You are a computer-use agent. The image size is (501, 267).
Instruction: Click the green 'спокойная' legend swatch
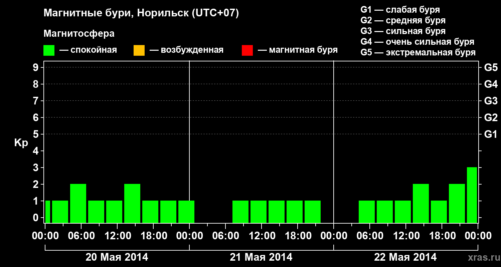click(x=49, y=50)
